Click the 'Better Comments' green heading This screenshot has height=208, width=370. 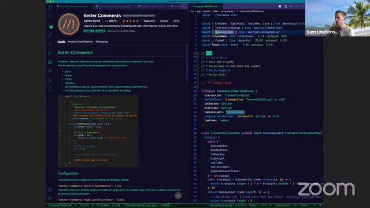pos(75,53)
